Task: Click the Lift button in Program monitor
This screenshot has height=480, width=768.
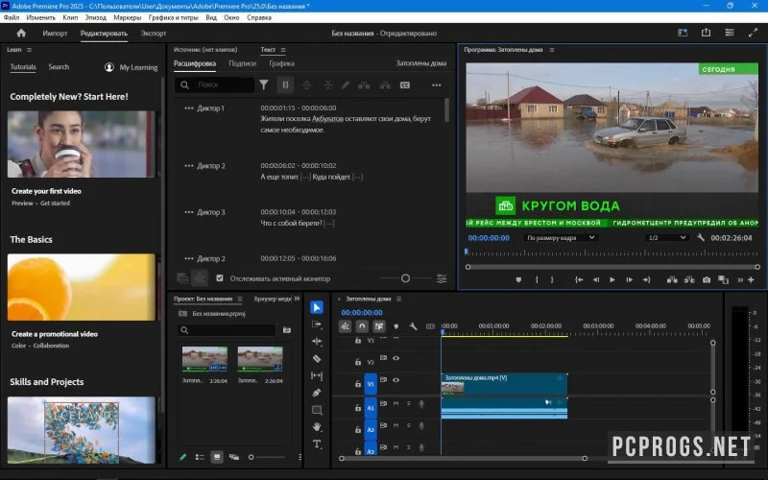Action: 673,279
